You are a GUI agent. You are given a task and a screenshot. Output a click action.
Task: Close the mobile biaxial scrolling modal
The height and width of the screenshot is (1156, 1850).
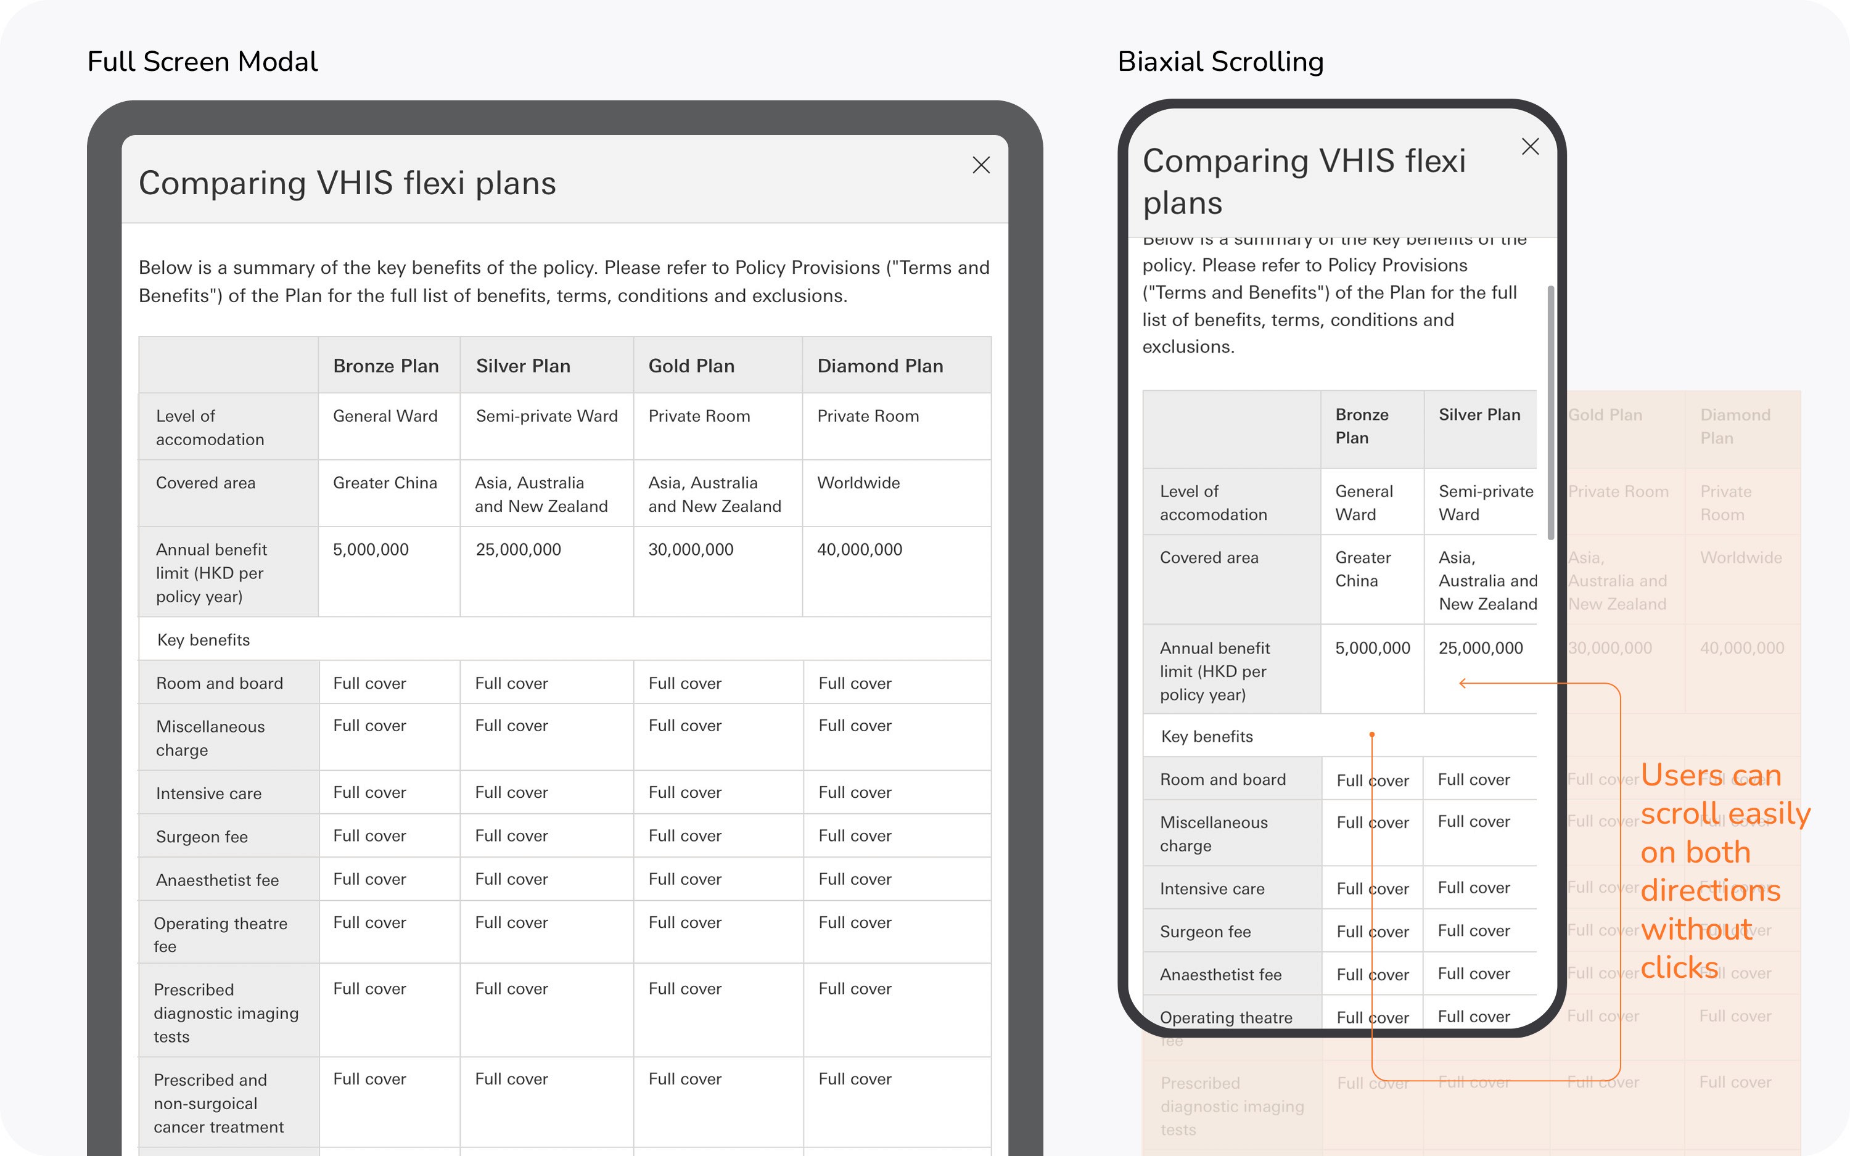pyautogui.click(x=1530, y=147)
